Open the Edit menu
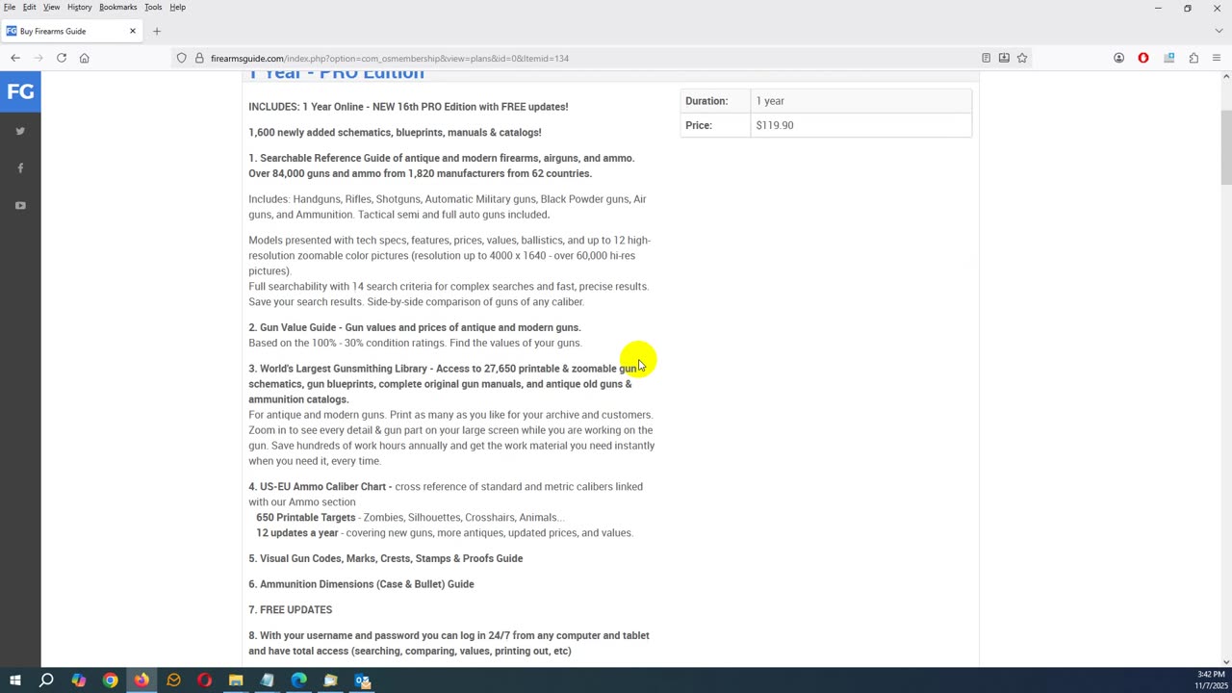Viewport: 1232px width, 693px height. [x=30, y=7]
